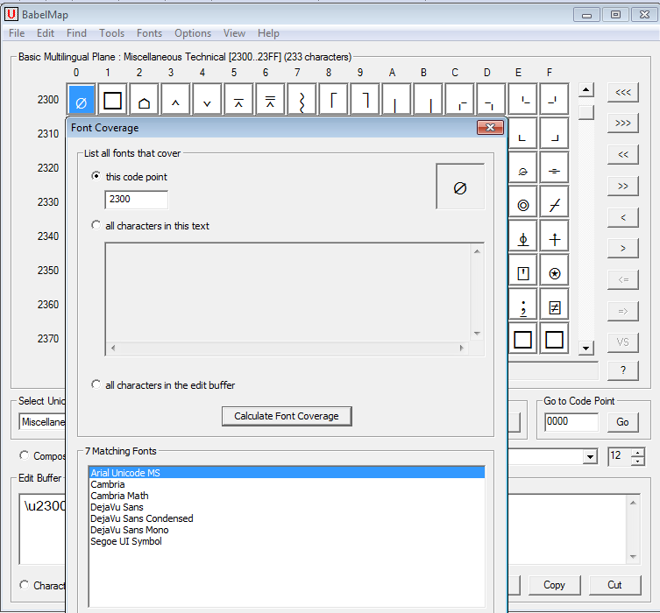Select Arial Unicode MS in font list

point(287,473)
